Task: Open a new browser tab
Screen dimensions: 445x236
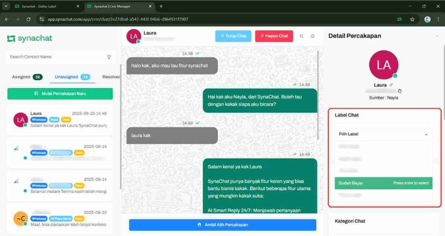Action: [161, 6]
